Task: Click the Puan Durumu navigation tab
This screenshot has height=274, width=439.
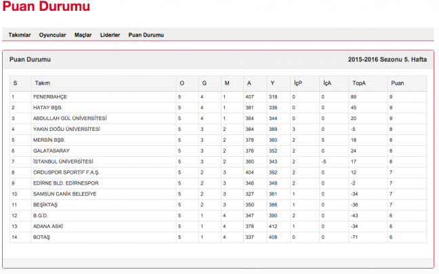Action: click(x=146, y=35)
